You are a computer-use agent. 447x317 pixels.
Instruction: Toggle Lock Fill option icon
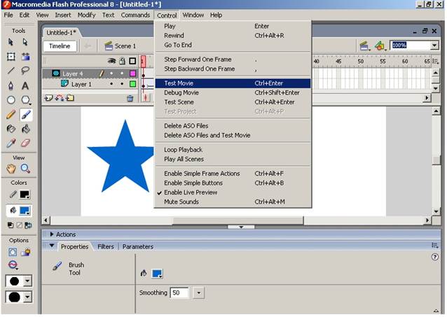(26, 253)
